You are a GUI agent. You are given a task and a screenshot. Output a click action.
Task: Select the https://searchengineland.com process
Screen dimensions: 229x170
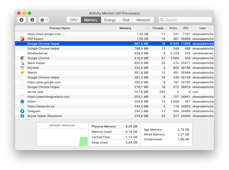click(114, 97)
